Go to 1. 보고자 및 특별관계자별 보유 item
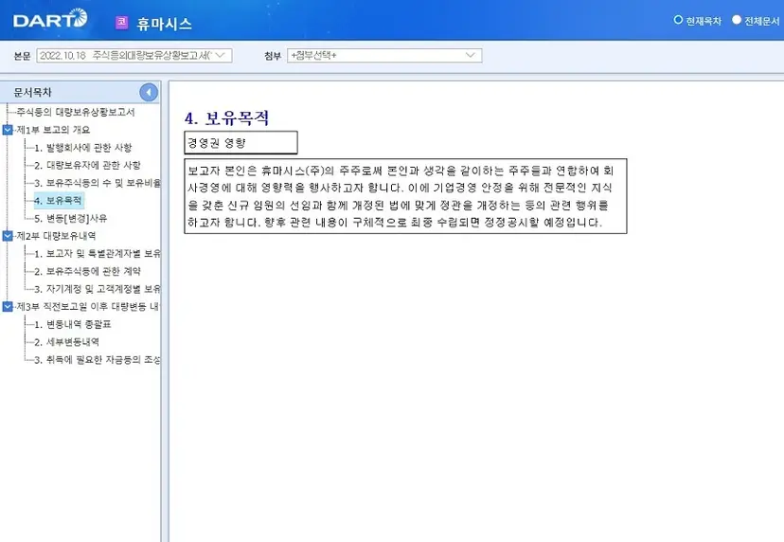The height and width of the screenshot is (542, 784). [97, 254]
